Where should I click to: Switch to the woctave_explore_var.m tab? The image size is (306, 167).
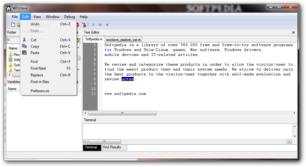[123, 40]
